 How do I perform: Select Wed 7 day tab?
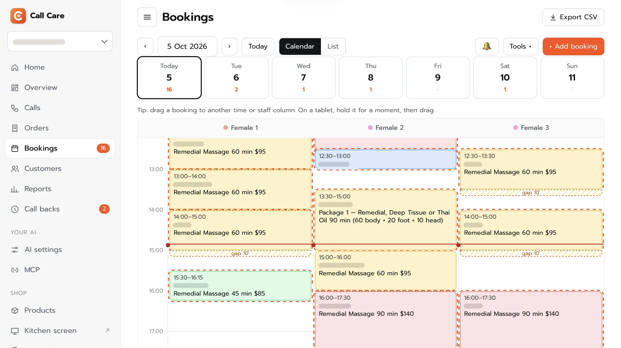pyautogui.click(x=303, y=78)
